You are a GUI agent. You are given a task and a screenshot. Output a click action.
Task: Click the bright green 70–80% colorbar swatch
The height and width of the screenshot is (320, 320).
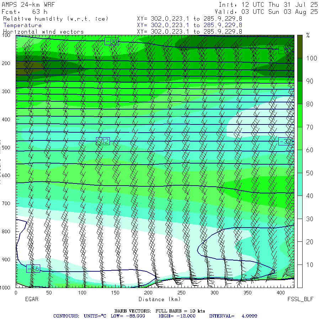(x=300, y=116)
